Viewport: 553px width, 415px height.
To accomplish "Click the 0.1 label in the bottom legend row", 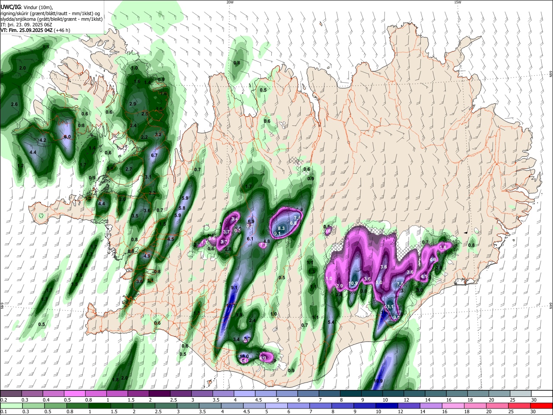I will point(3,412).
